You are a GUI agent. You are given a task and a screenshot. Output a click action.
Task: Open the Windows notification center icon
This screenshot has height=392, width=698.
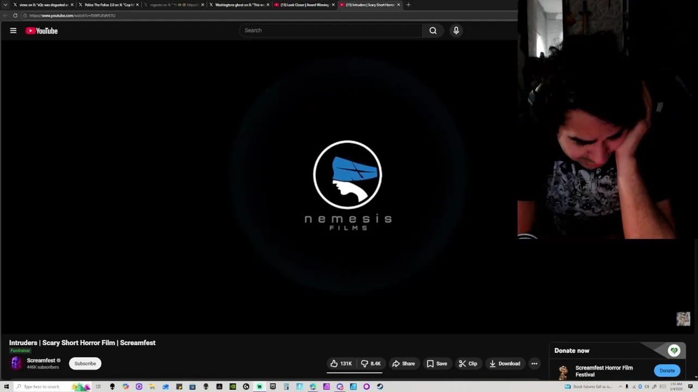(x=690, y=387)
